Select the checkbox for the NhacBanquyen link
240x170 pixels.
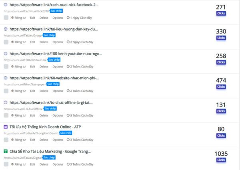point(6,91)
